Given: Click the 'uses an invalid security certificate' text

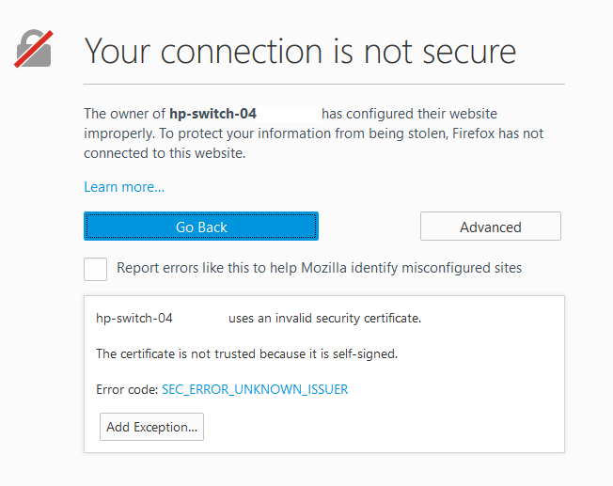Looking at the screenshot, I should coord(324,319).
